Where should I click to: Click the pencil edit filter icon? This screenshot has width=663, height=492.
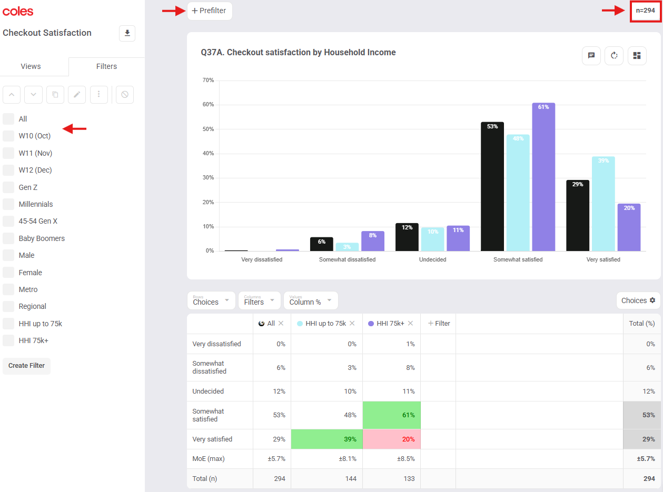(x=77, y=95)
